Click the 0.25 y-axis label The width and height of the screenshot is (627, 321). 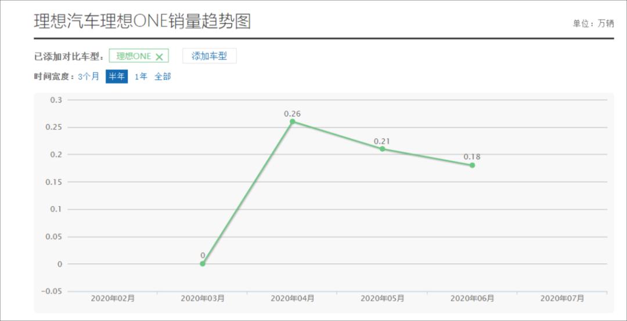point(54,127)
